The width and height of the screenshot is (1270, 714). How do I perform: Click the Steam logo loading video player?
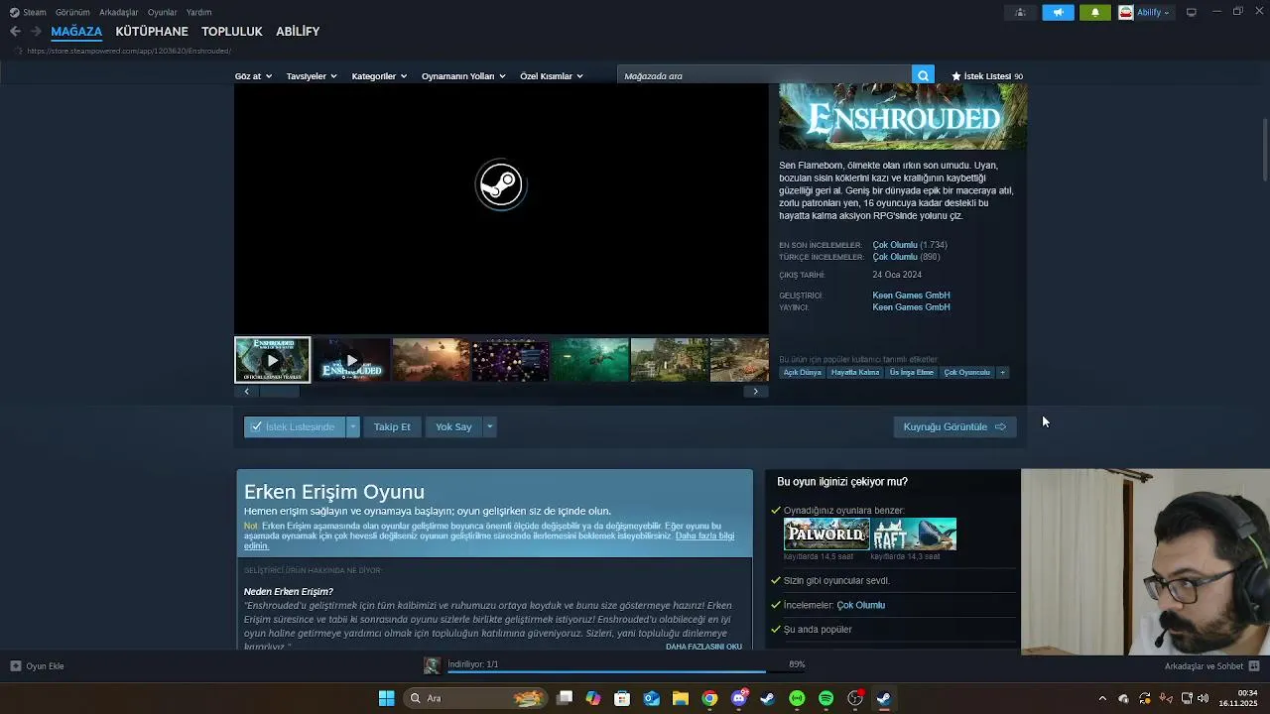500,184
